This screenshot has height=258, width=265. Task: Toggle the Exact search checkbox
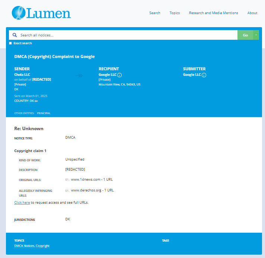10,43
